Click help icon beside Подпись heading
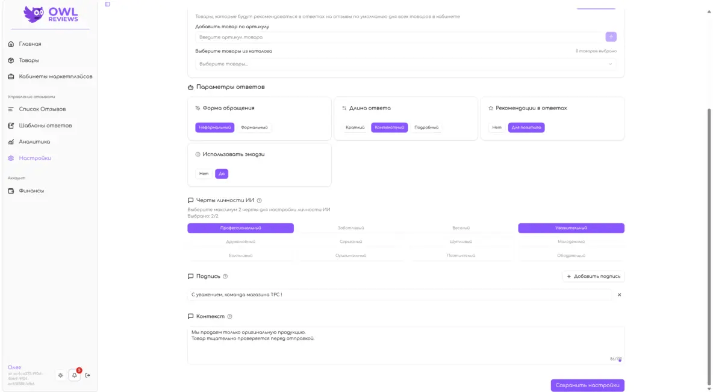Viewport: 713px width, 392px height. (x=225, y=277)
